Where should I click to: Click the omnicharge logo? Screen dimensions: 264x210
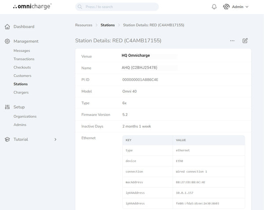32,7
